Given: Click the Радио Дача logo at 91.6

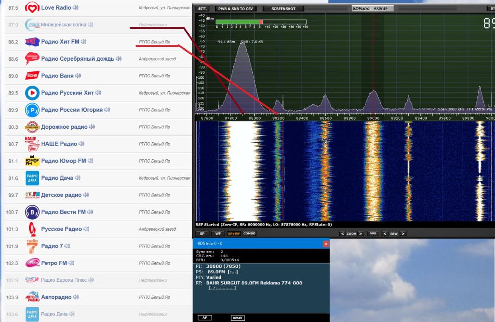Looking at the screenshot, I should 32,178.
